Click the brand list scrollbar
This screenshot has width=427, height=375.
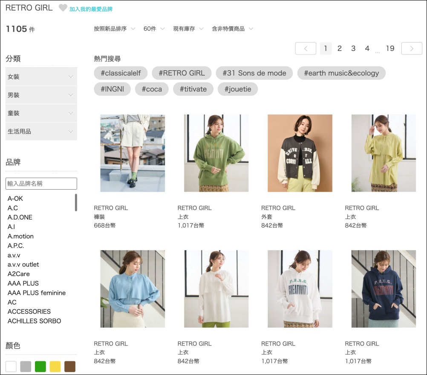click(x=76, y=202)
